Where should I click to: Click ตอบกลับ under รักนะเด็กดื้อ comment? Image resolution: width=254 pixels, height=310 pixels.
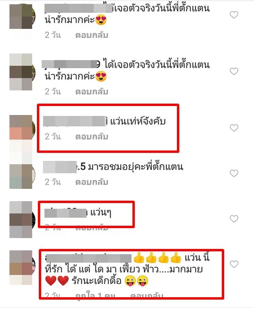tap(147, 295)
